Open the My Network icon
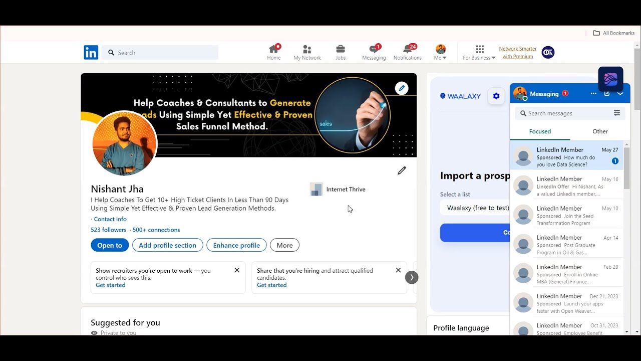The height and width of the screenshot is (361, 641). [307, 52]
